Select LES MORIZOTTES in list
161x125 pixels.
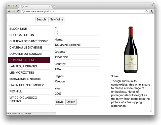pyautogui.click(x=29, y=73)
